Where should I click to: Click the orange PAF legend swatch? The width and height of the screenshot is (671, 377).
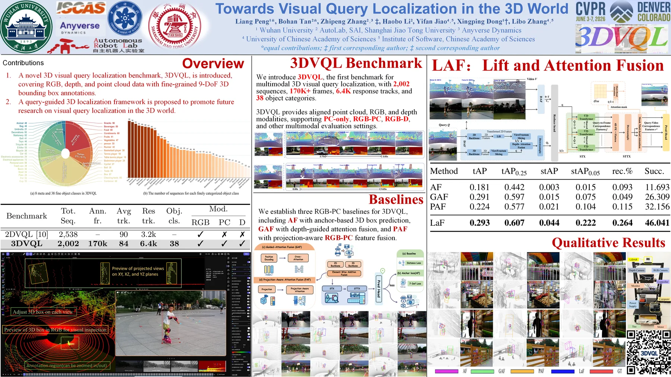pyautogui.click(x=522, y=371)
